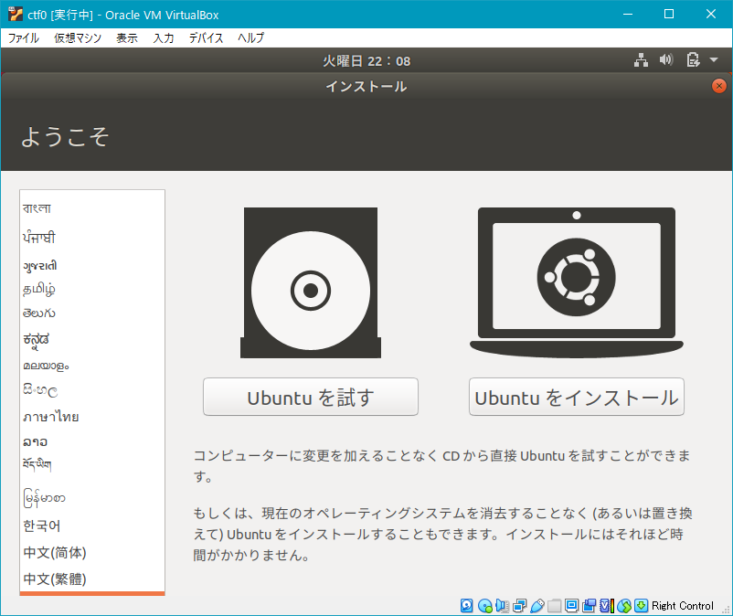Click the Ubuntu をインストール button
This screenshot has width=733, height=616.
(577, 397)
